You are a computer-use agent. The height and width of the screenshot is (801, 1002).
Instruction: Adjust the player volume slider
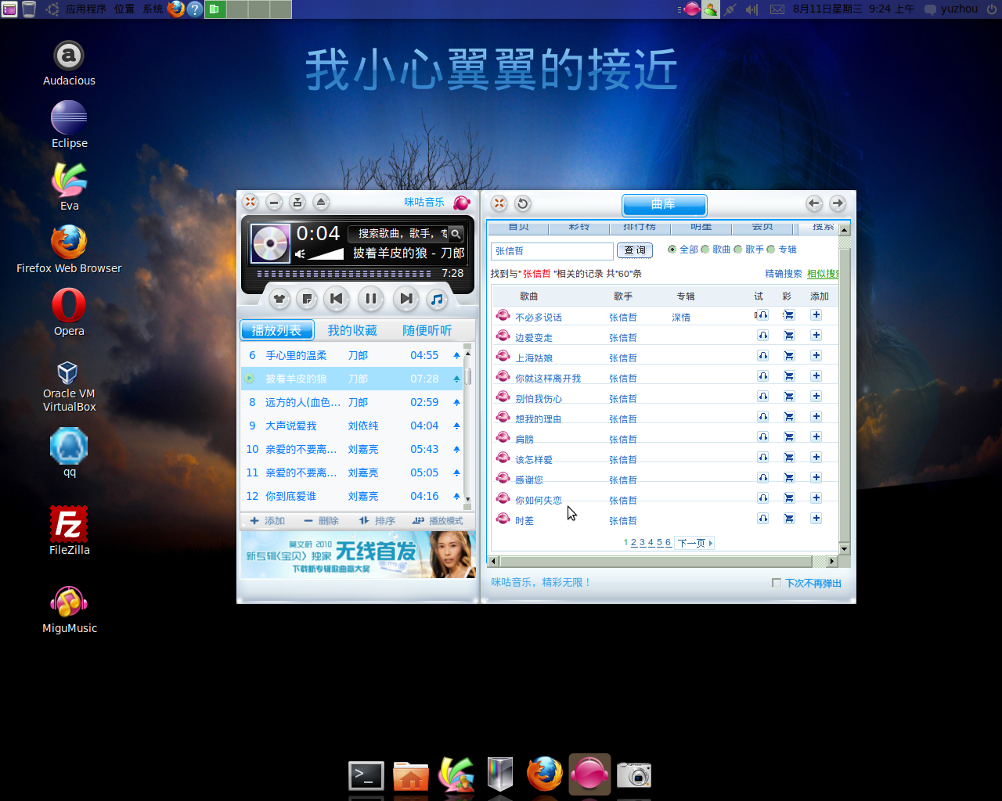click(x=326, y=253)
